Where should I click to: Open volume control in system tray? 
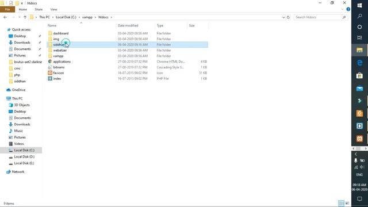coord(362,167)
